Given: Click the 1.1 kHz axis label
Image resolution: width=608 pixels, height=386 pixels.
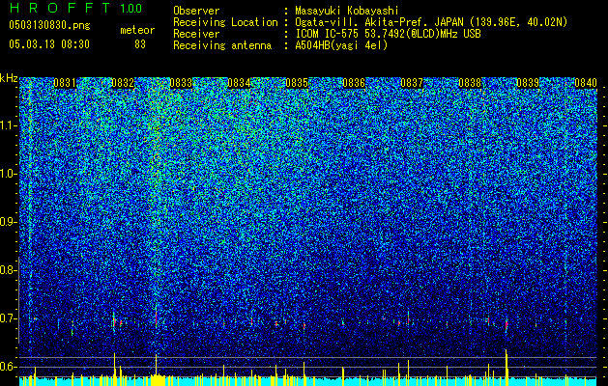Looking at the screenshot, I should click(x=9, y=125).
